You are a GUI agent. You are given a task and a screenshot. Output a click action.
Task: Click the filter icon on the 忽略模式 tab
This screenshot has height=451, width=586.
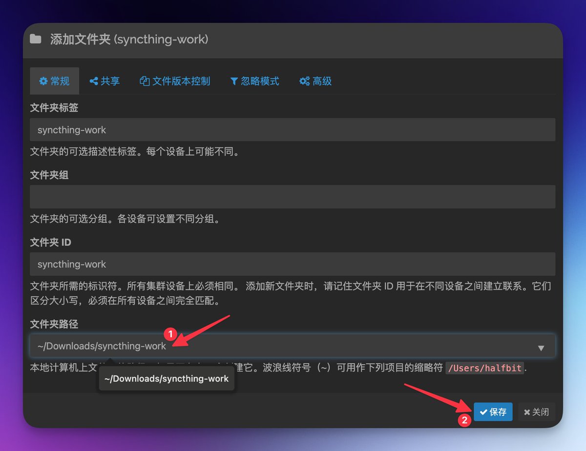click(234, 81)
